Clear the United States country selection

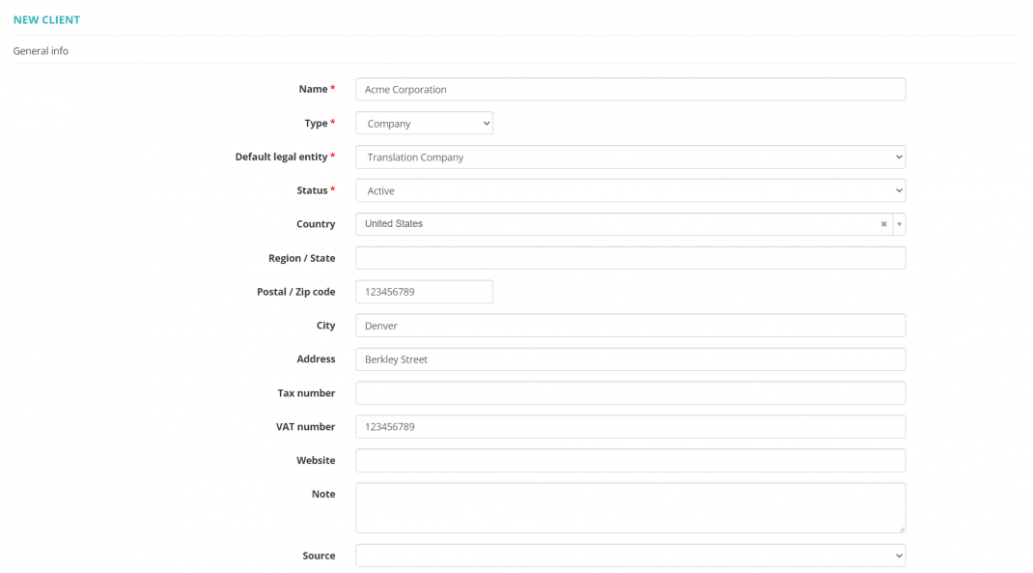point(883,224)
